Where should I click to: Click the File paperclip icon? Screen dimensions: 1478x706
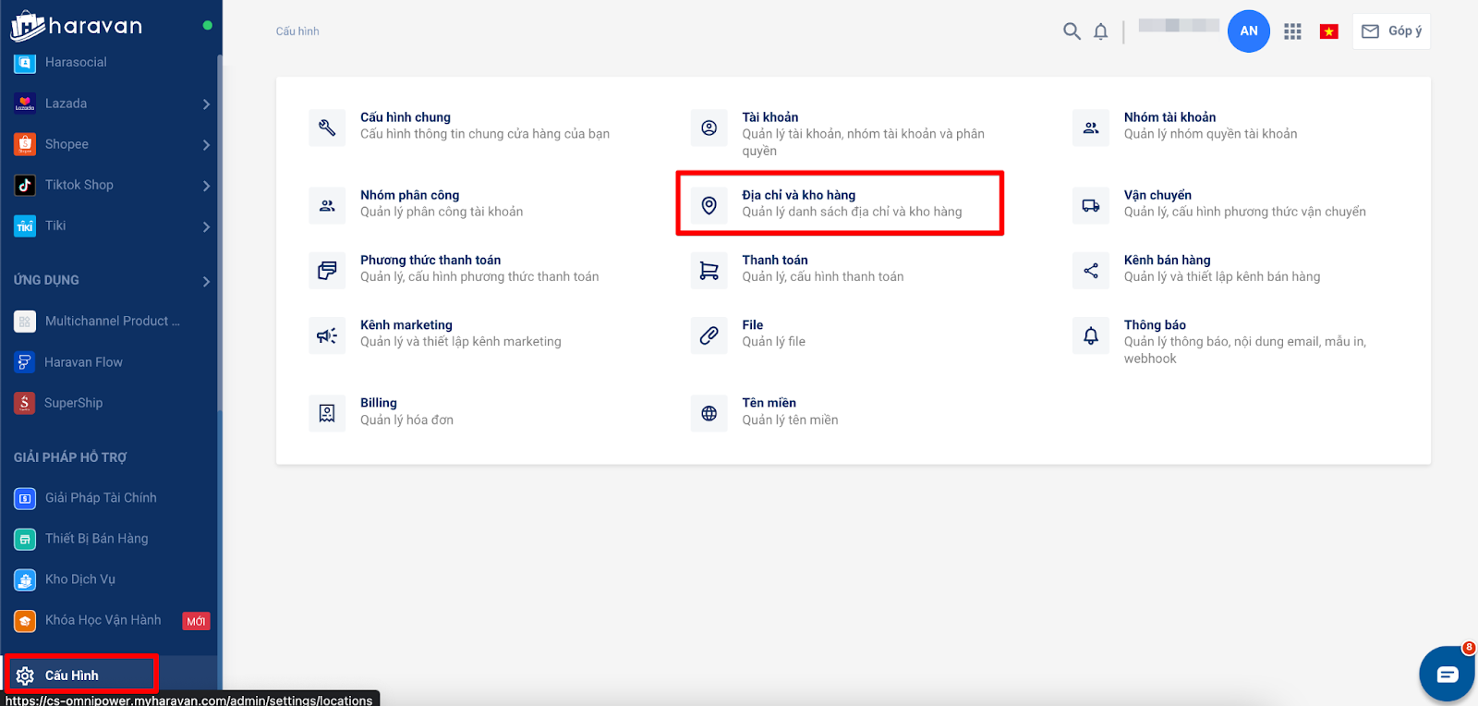[709, 335]
